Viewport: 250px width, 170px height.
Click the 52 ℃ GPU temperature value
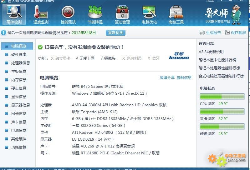(223, 118)
